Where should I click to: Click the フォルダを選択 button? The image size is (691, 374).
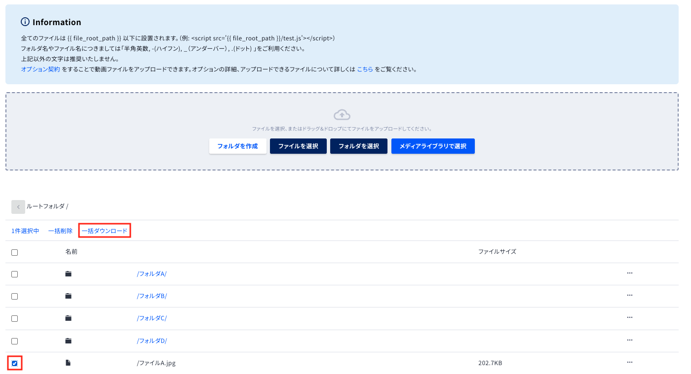359,146
